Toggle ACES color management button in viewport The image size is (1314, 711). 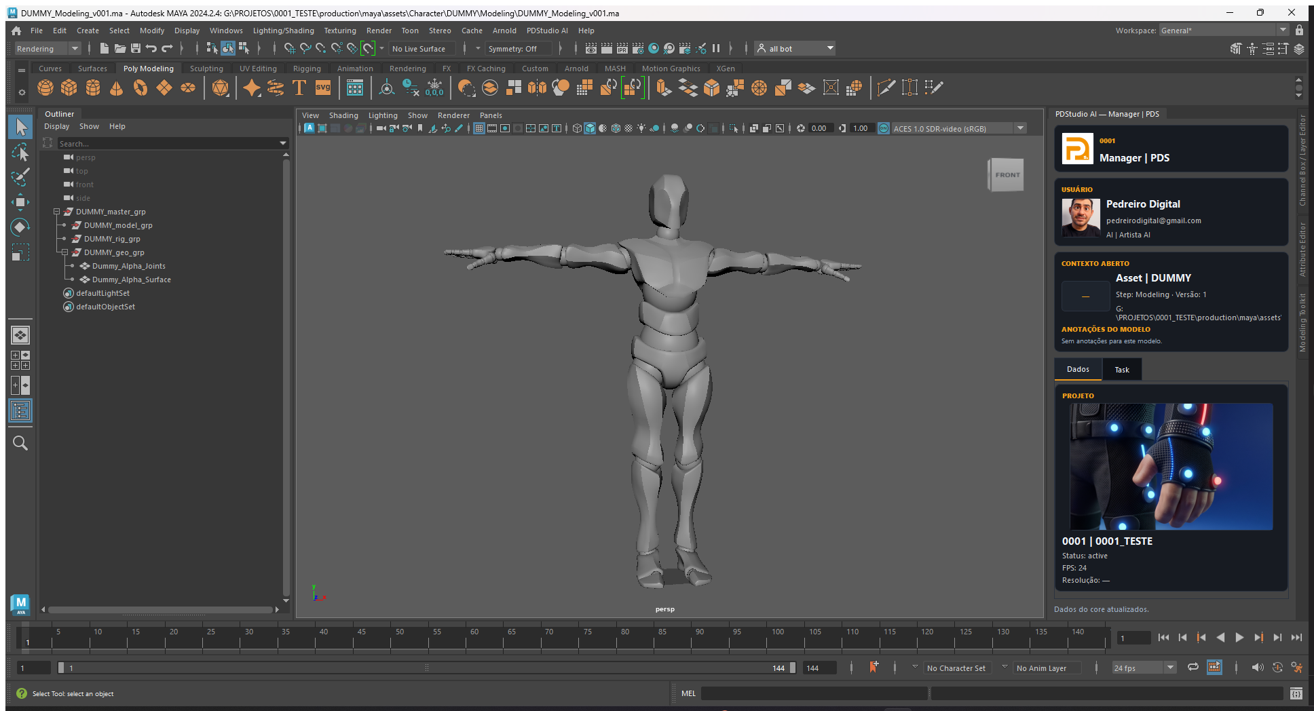tap(884, 128)
